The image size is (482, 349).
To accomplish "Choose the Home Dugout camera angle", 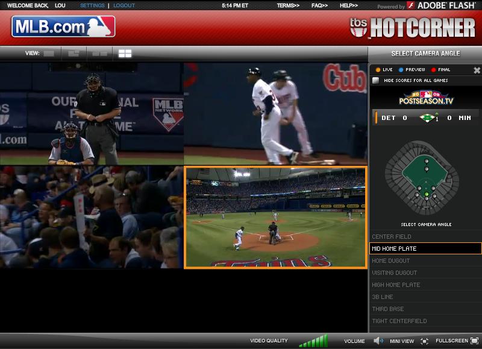I will click(425, 261).
